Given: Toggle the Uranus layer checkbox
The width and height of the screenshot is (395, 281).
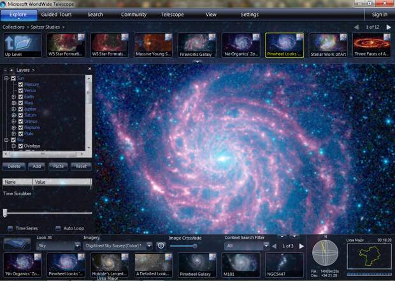Looking at the screenshot, I should coord(20,121).
